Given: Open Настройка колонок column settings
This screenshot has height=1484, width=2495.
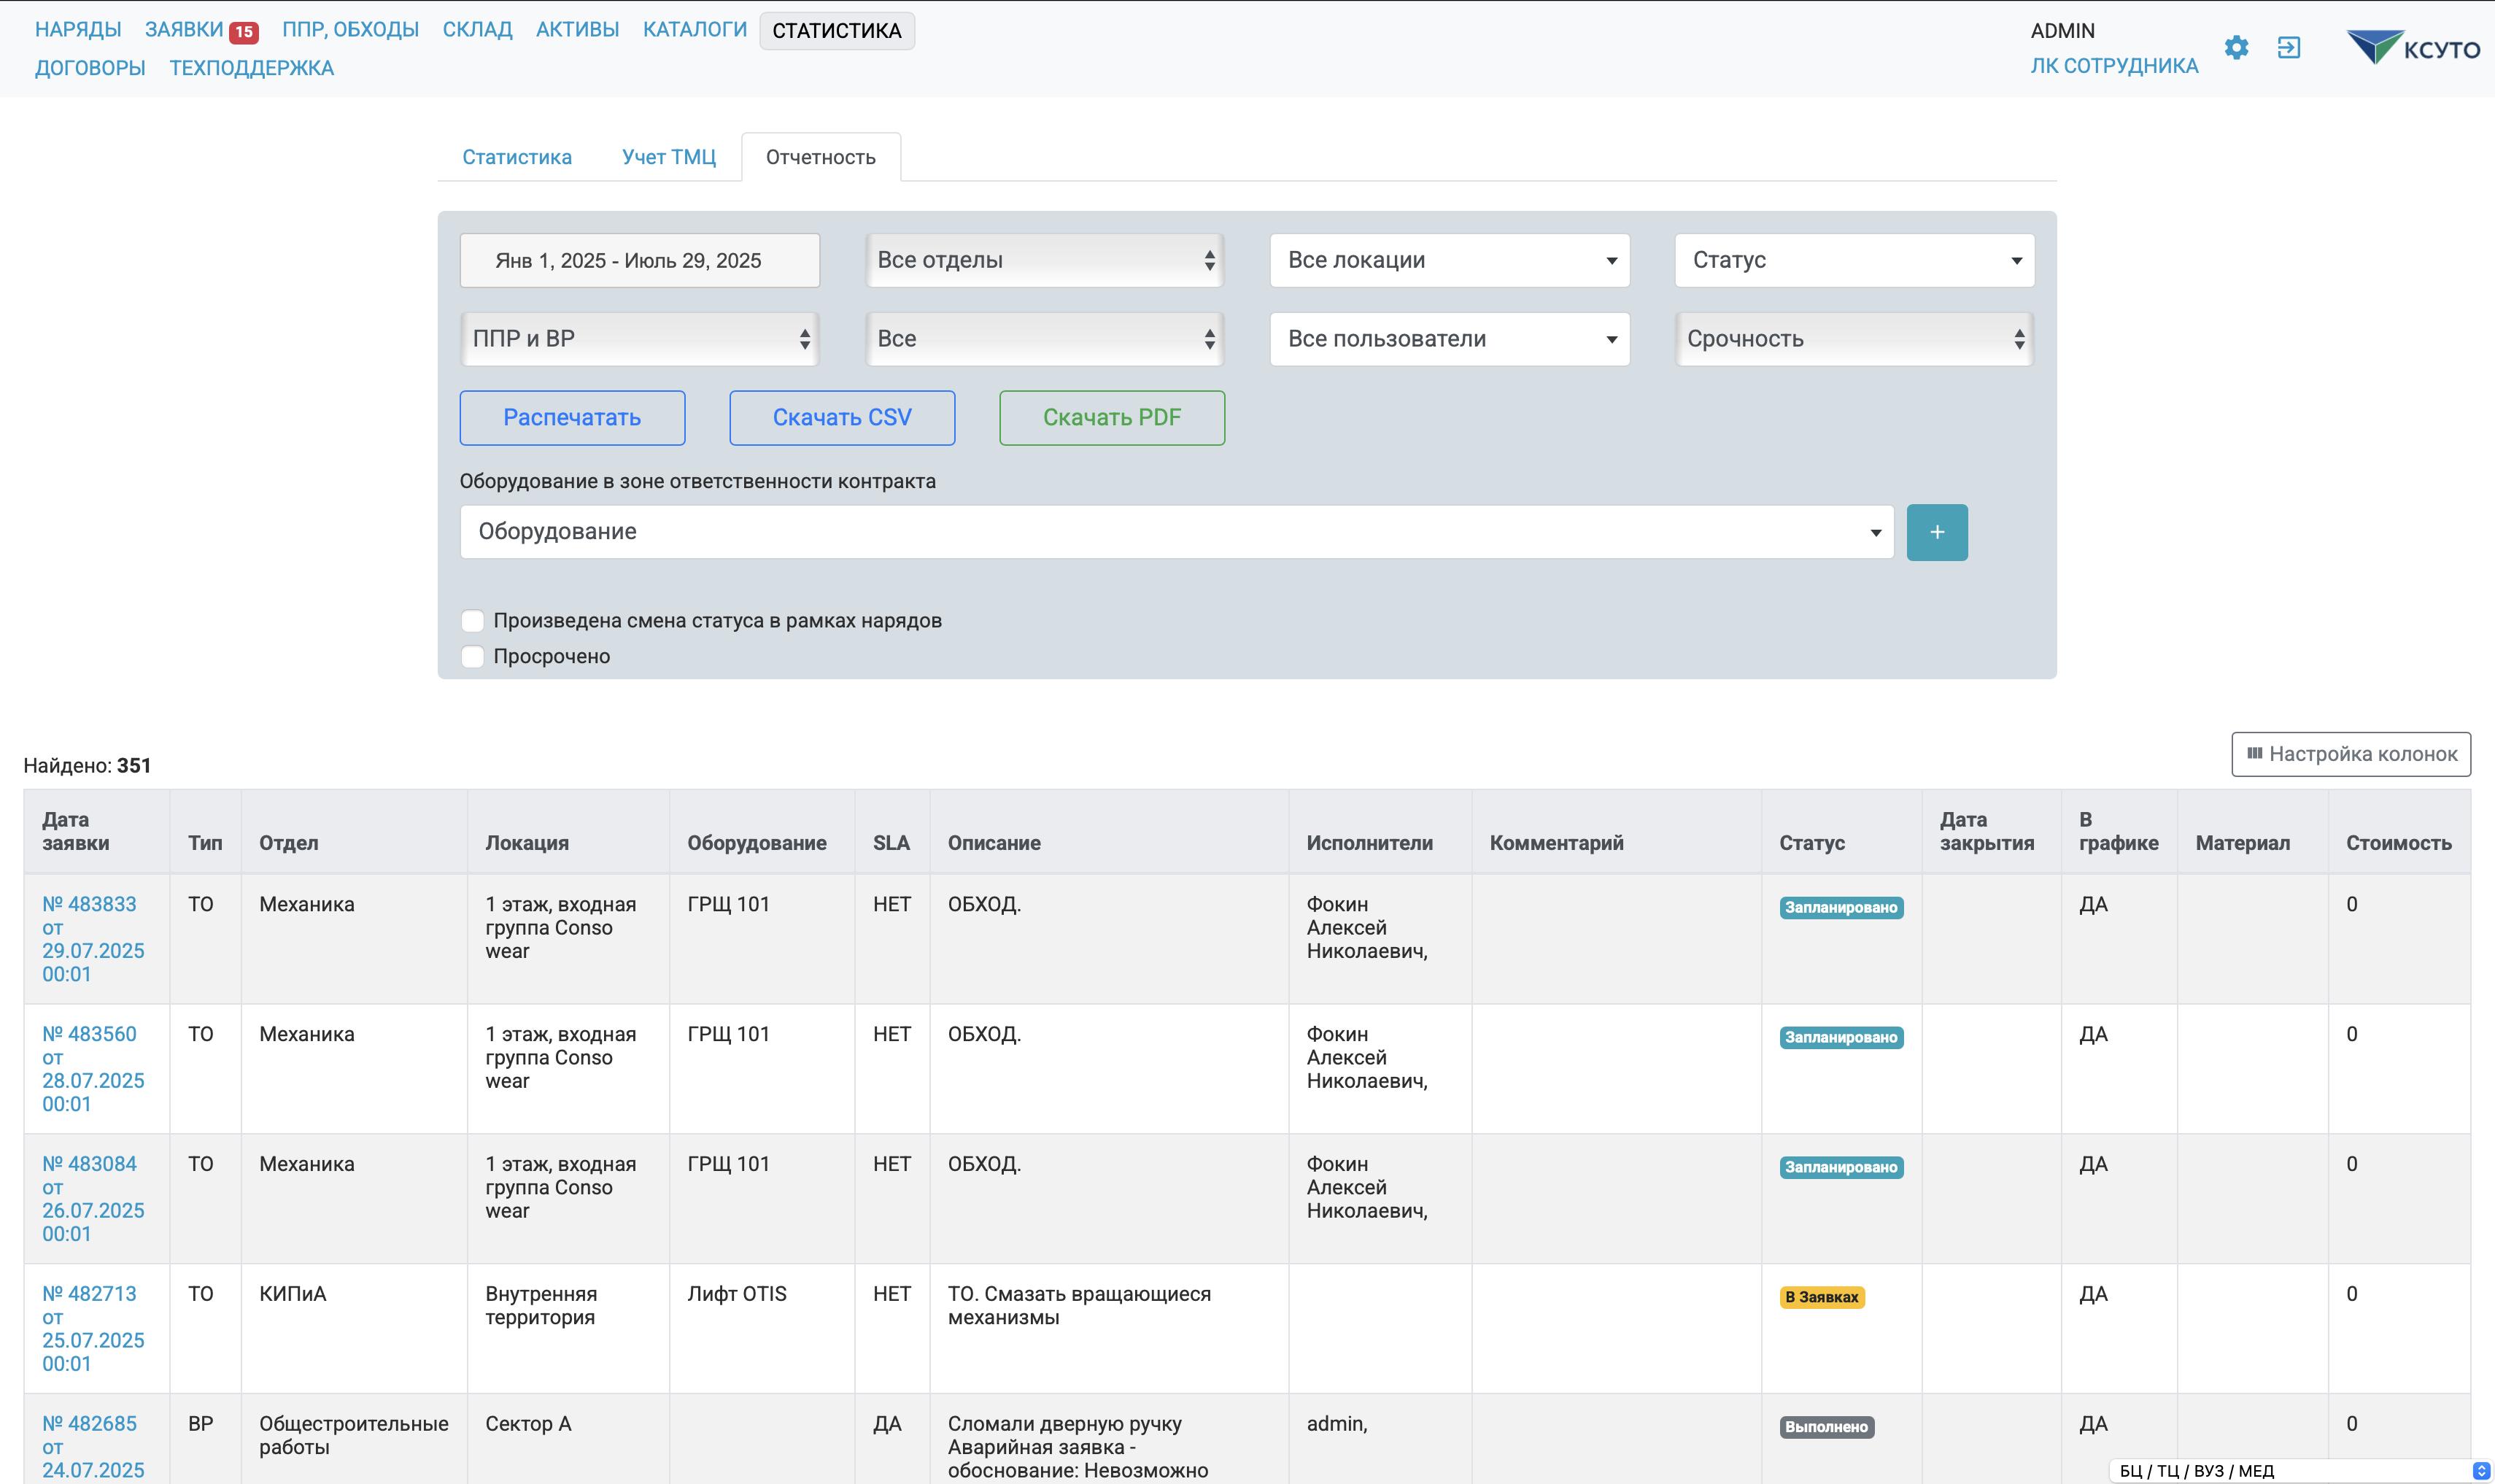Looking at the screenshot, I should [x=2350, y=754].
